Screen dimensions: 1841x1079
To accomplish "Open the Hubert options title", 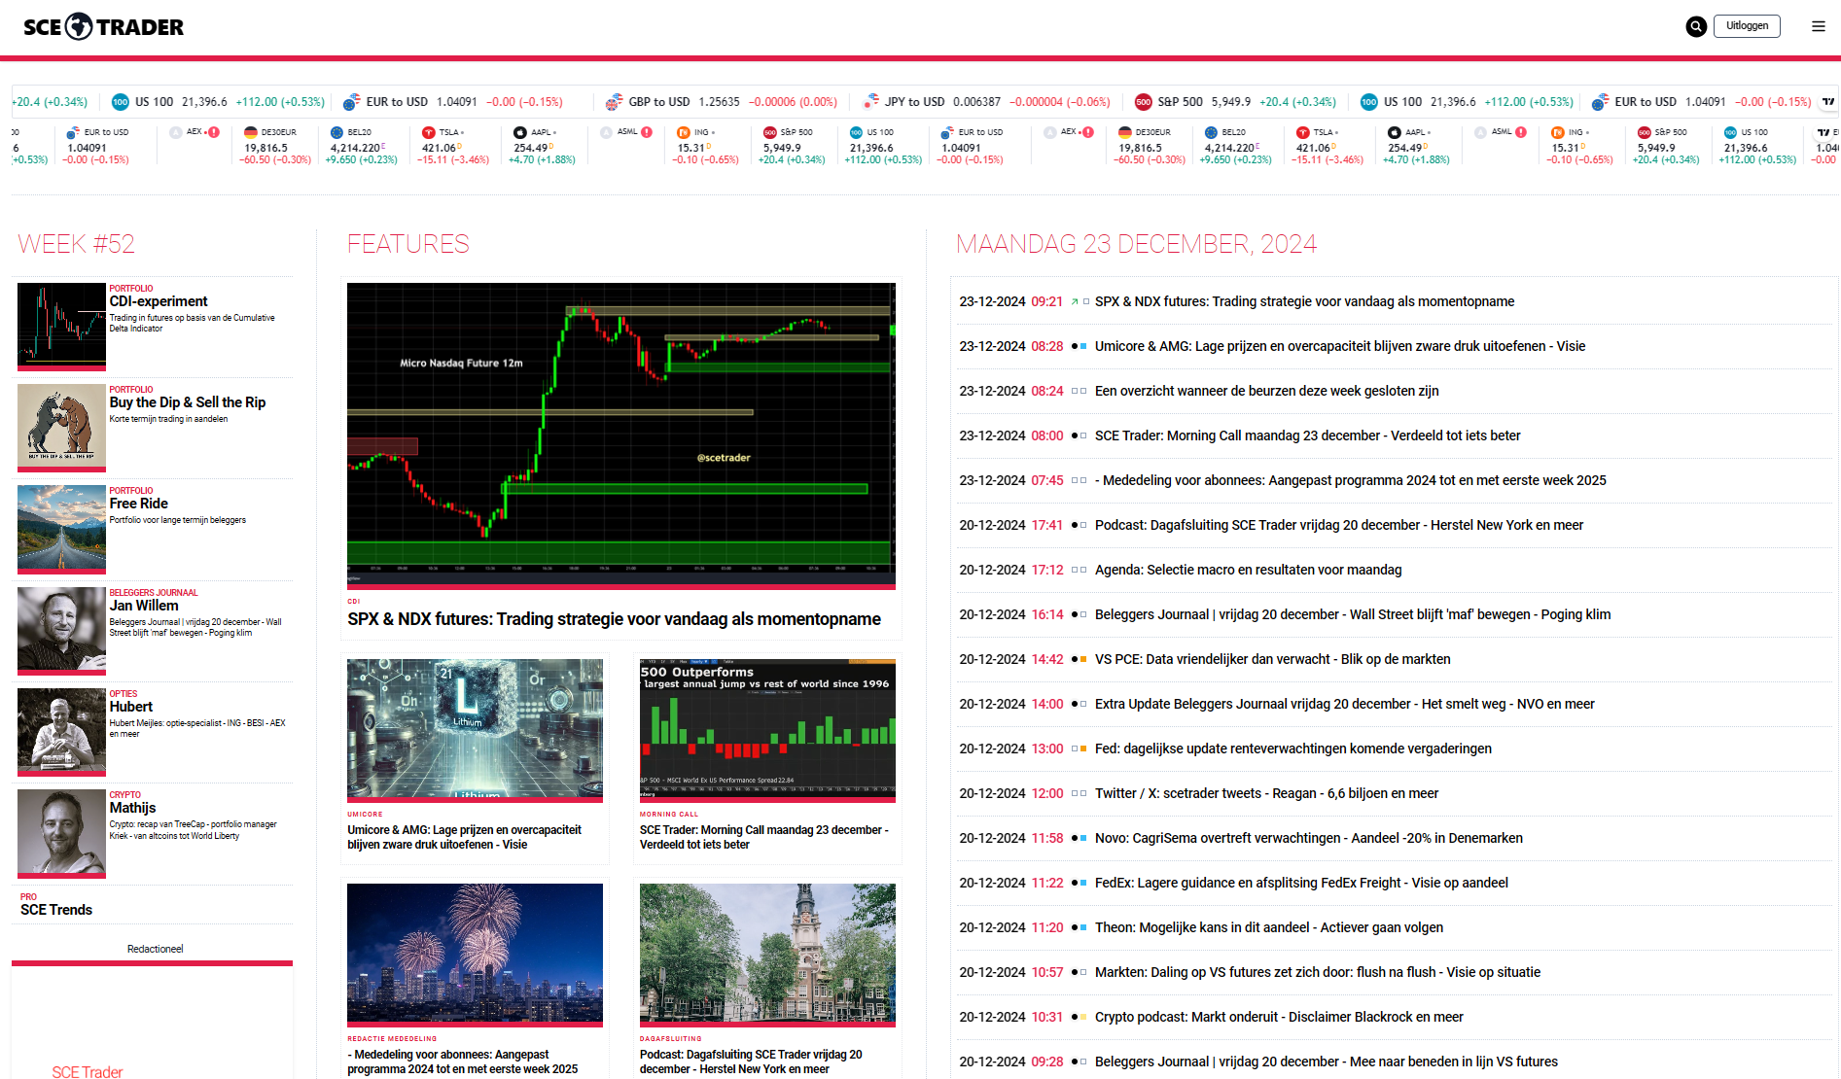I will coord(131,708).
